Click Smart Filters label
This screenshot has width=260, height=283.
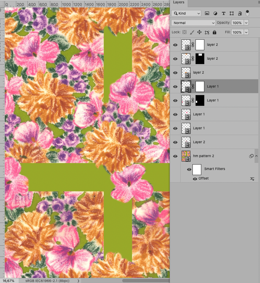click(x=215, y=169)
